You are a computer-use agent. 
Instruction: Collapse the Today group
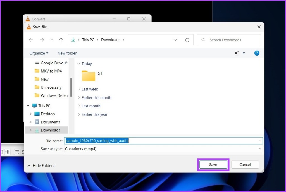[x=78, y=64]
